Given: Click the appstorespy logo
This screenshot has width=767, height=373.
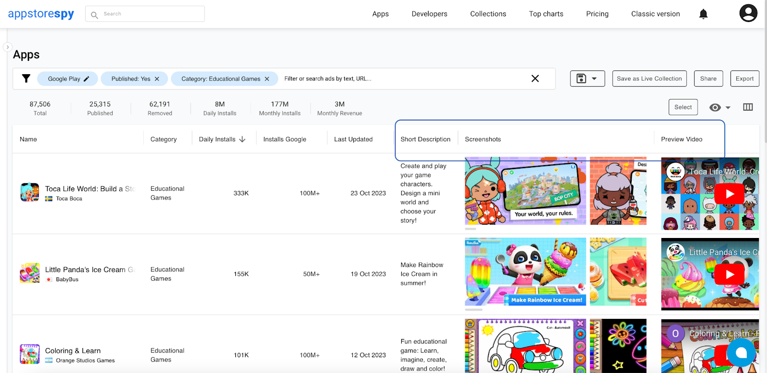Looking at the screenshot, I should pyautogui.click(x=41, y=14).
